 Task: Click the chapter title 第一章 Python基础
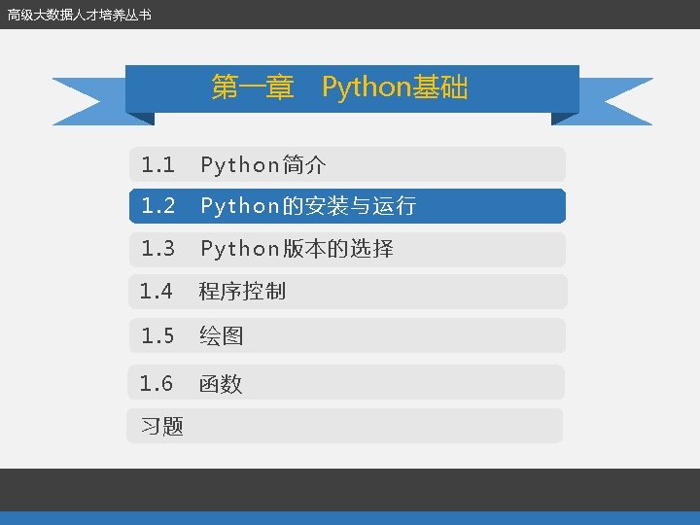tap(339, 87)
